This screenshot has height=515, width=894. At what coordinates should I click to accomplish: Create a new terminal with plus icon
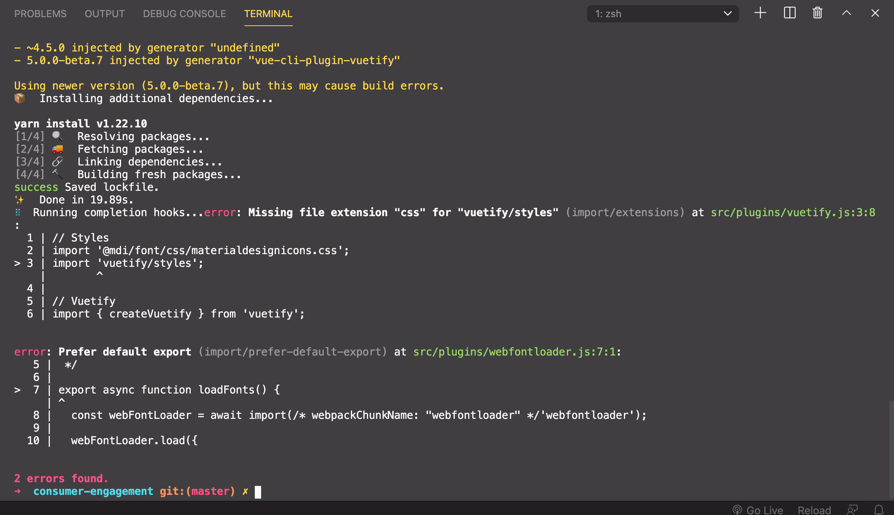(x=760, y=13)
